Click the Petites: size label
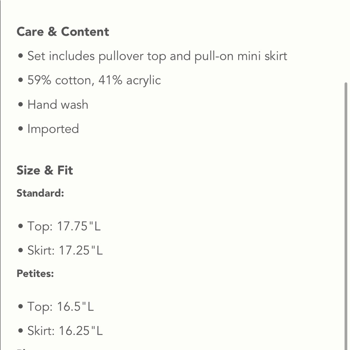350x350 pixels. tap(35, 273)
